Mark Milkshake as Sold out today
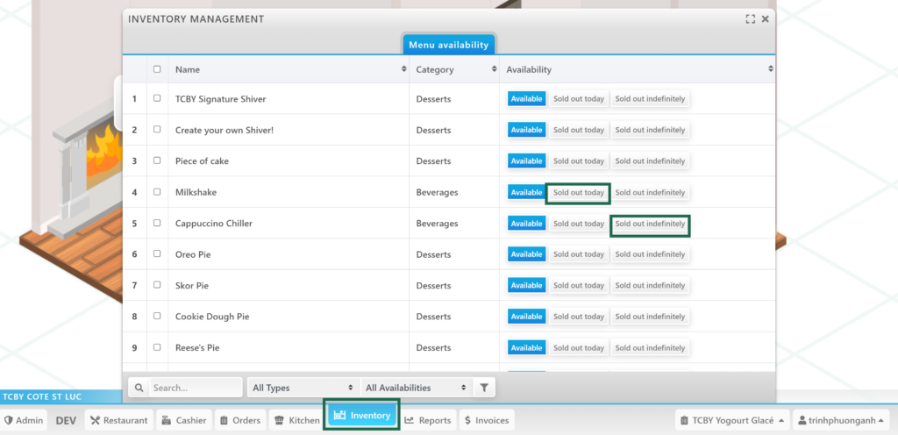 coord(578,192)
